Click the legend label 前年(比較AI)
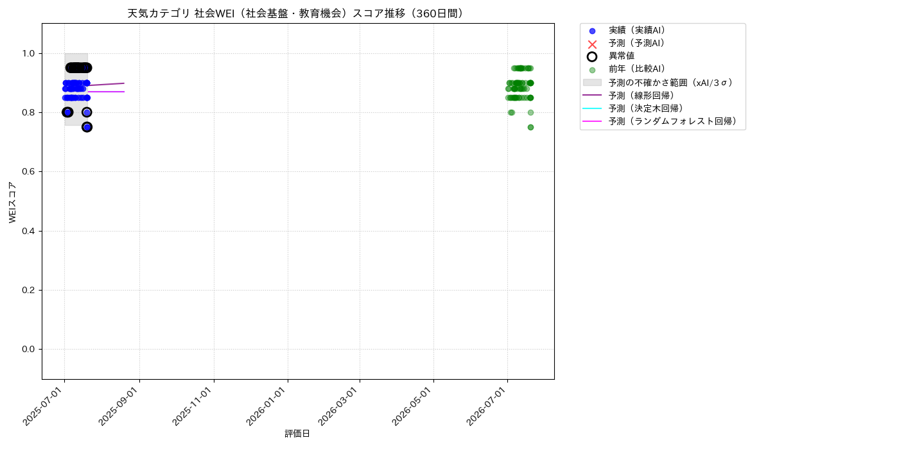Viewport: 899px width, 449px height. click(638, 69)
